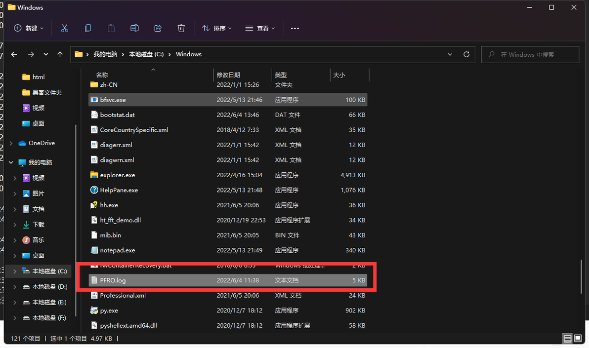Click the explorer.exe folder icon
Image resolution: width=589 pixels, height=348 pixels.
(x=94, y=175)
